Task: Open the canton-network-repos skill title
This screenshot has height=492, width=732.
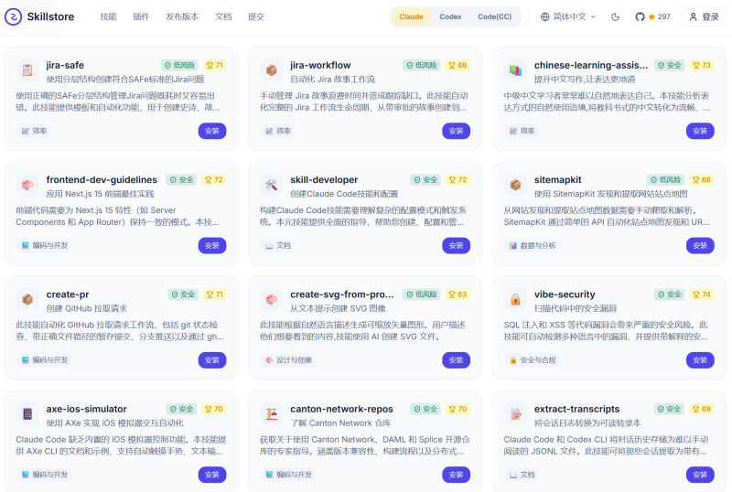Action: (x=341, y=409)
